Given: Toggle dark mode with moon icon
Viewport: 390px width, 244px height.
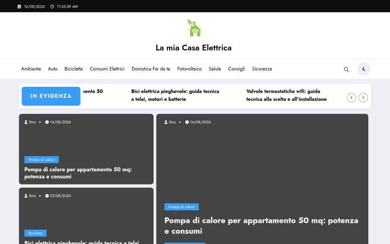Looking at the screenshot, I should 363,69.
